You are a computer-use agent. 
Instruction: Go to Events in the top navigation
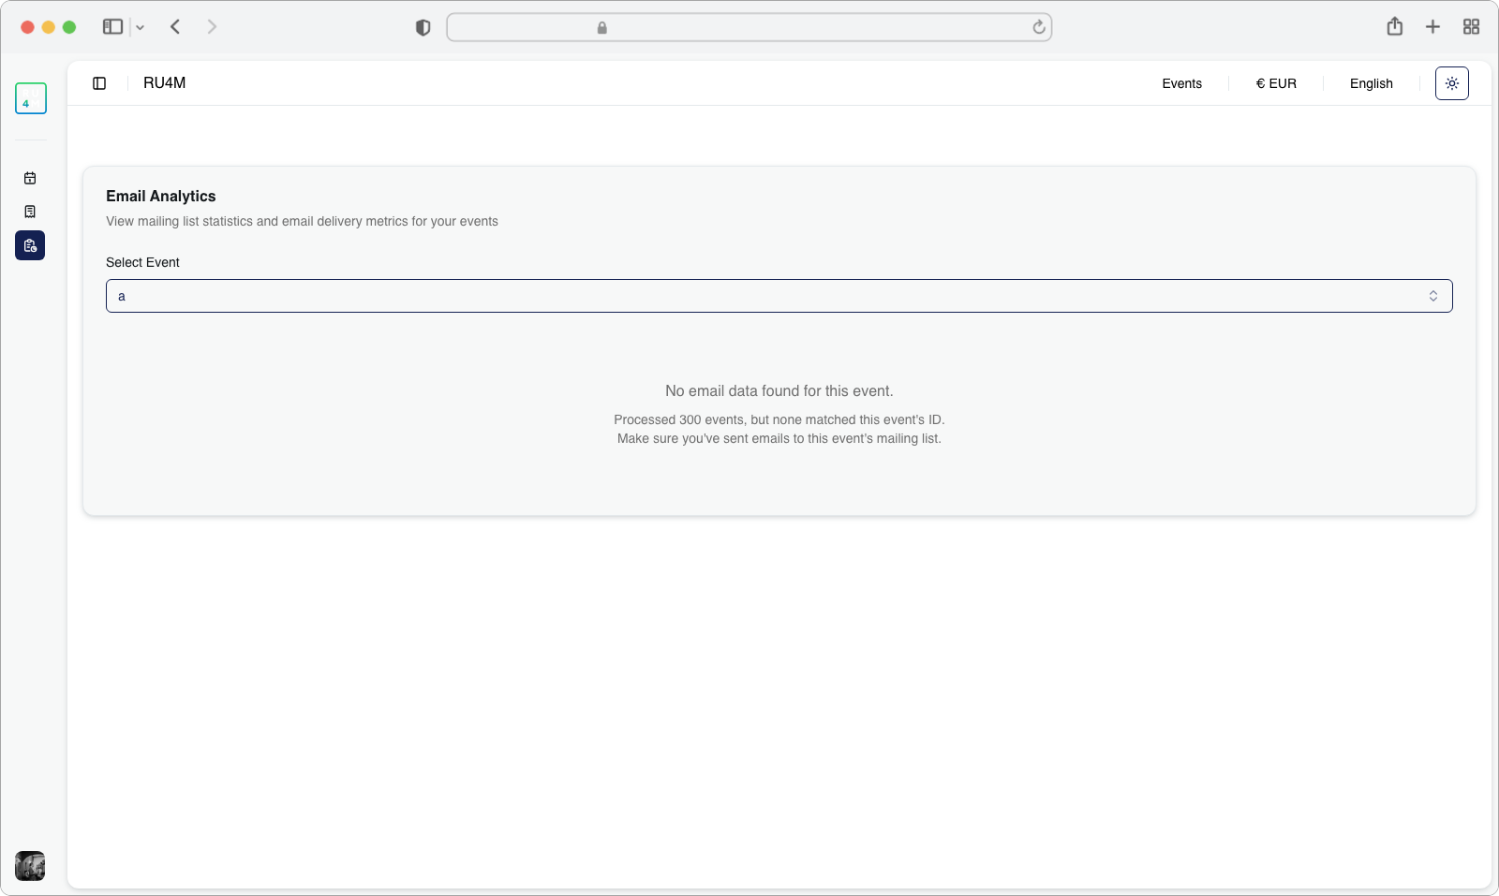1181,83
